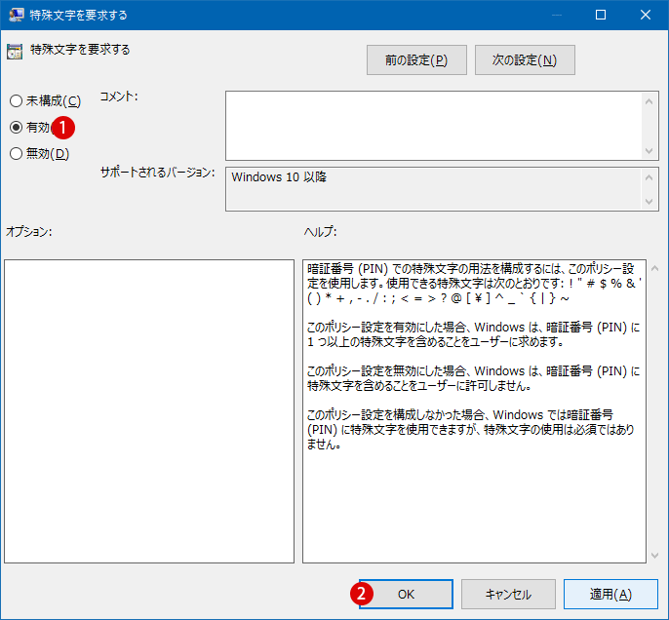This screenshot has height=620, width=669.
Task: Click the supported version box scroll down arrow
Action: [x=649, y=201]
